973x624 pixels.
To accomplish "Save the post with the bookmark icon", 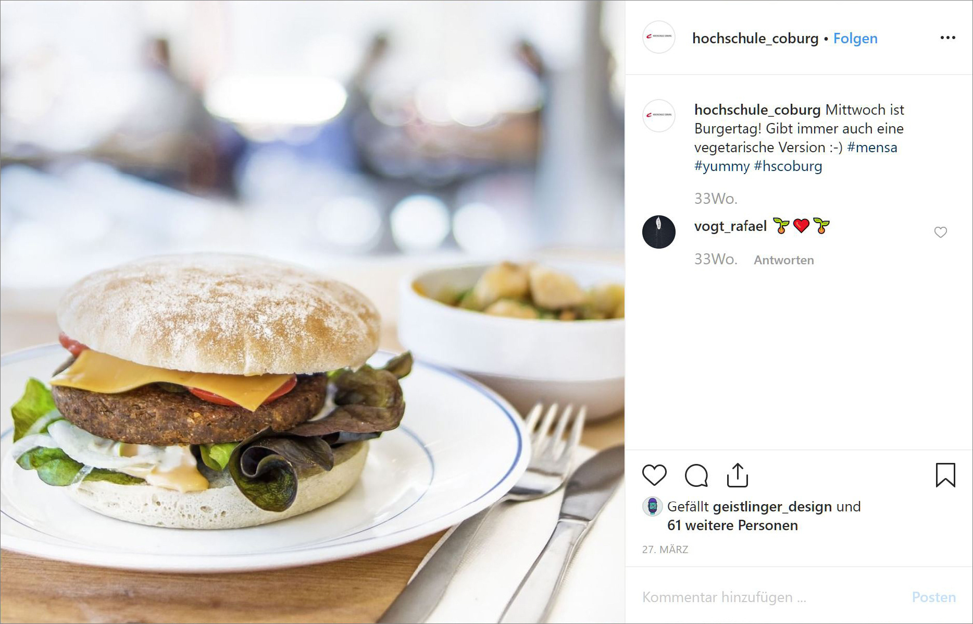I will point(945,475).
